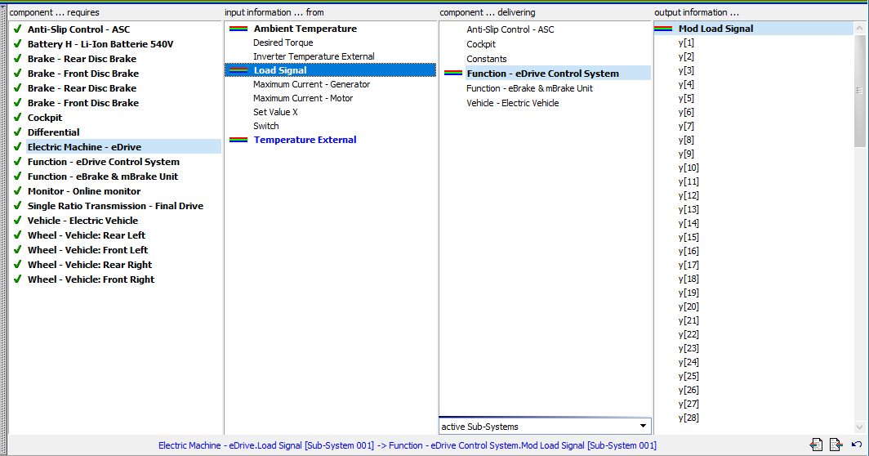Image resolution: width=869 pixels, height=456 pixels.
Task: Click the blue connection path link at bottom
Action: pyautogui.click(x=407, y=445)
